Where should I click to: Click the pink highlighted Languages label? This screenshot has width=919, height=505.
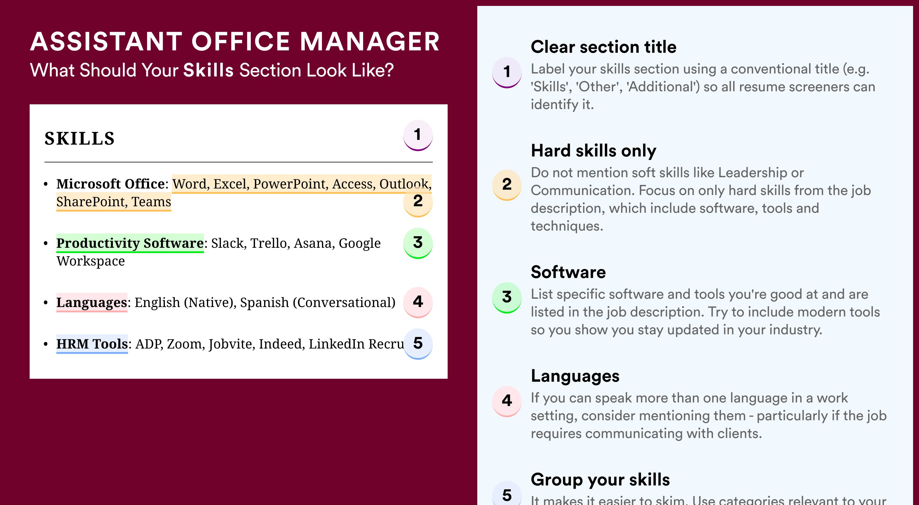tap(92, 302)
